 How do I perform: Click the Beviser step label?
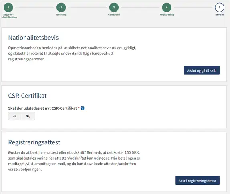click(x=220, y=14)
